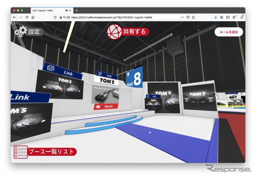Click the TOM'S race car panel under the large Link banner
256x177 pixels.
60,85
